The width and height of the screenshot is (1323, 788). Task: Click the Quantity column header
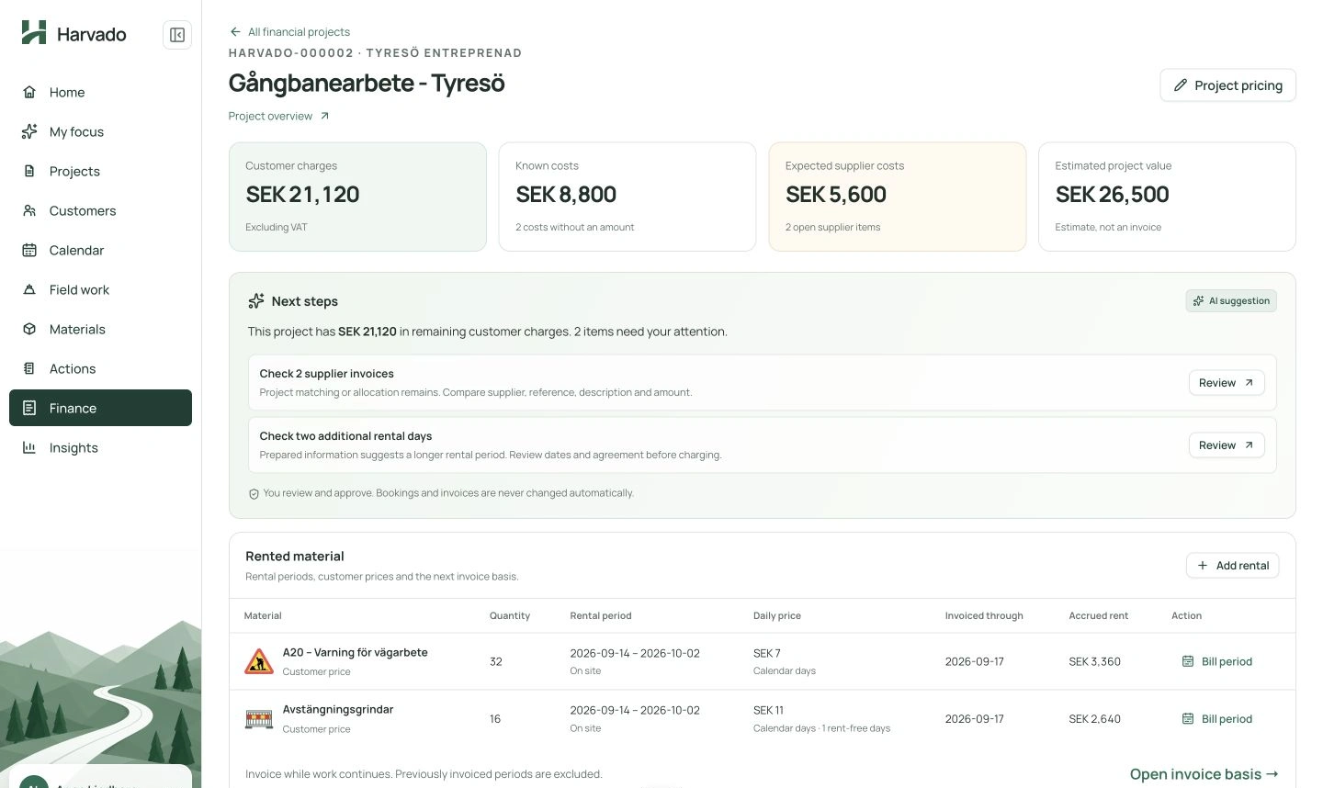(510, 616)
